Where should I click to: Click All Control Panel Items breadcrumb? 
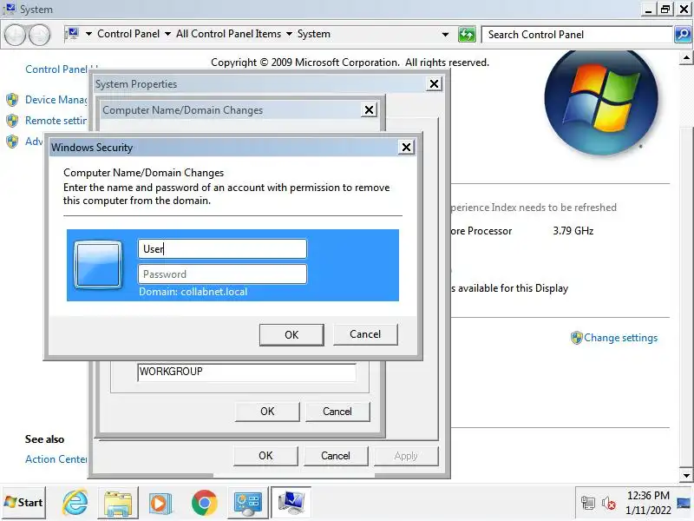(228, 34)
